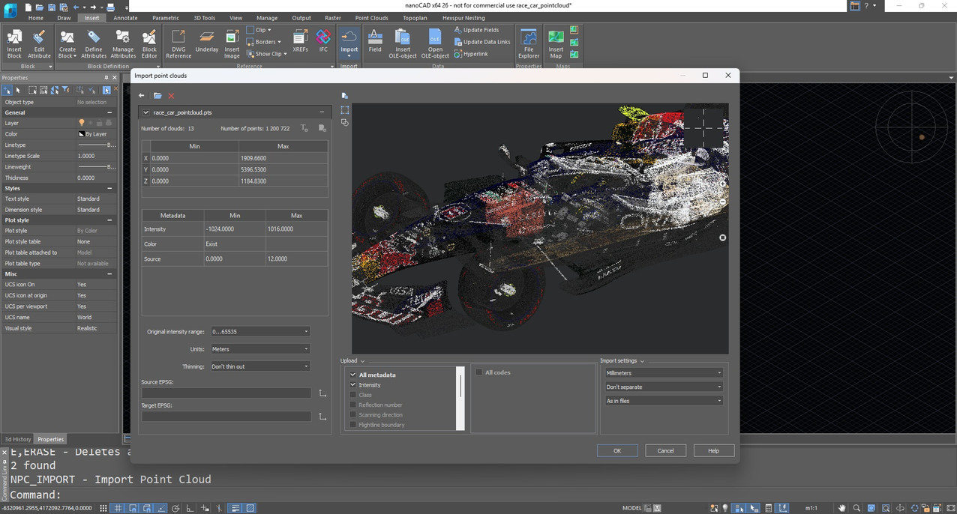
Task: Click the Layer color swatch in Properties
Action: point(81,134)
